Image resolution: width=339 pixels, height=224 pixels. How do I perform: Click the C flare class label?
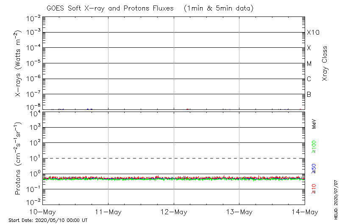(309, 79)
